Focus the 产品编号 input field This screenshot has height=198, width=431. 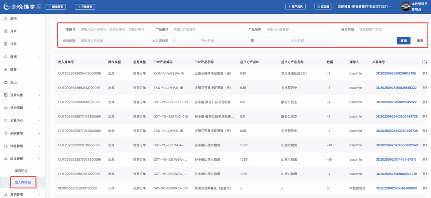click(x=206, y=29)
